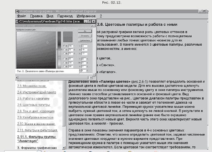Select the R red radio button

point(64,59)
